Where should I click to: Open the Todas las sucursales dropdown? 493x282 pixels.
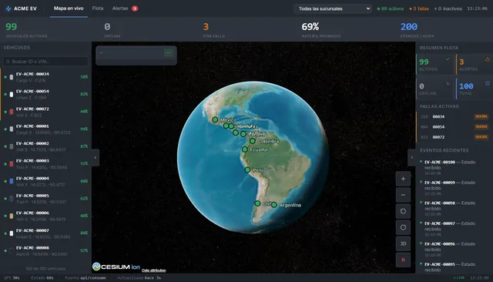click(x=333, y=8)
